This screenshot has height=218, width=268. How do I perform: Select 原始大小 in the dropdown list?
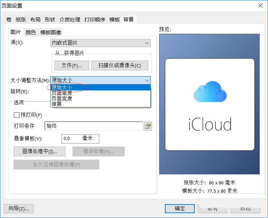101,87
